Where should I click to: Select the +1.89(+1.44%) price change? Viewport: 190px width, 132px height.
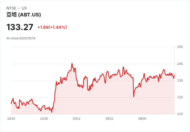point(52,27)
